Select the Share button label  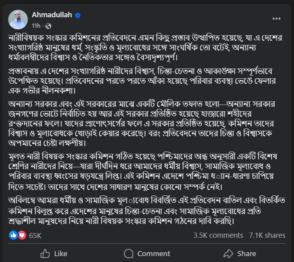click(x=247, y=254)
